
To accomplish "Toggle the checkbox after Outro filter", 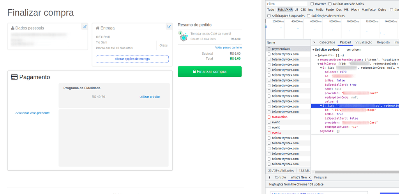I will coord(392,10).
